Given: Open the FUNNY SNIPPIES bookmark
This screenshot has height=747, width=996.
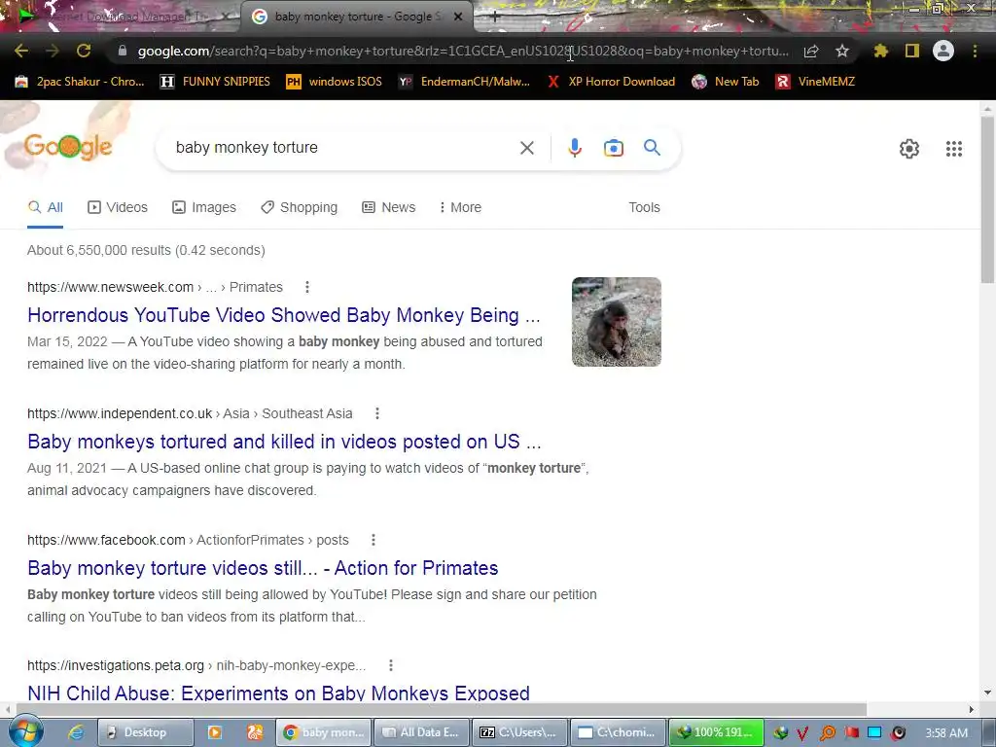Looking at the screenshot, I should click(215, 82).
